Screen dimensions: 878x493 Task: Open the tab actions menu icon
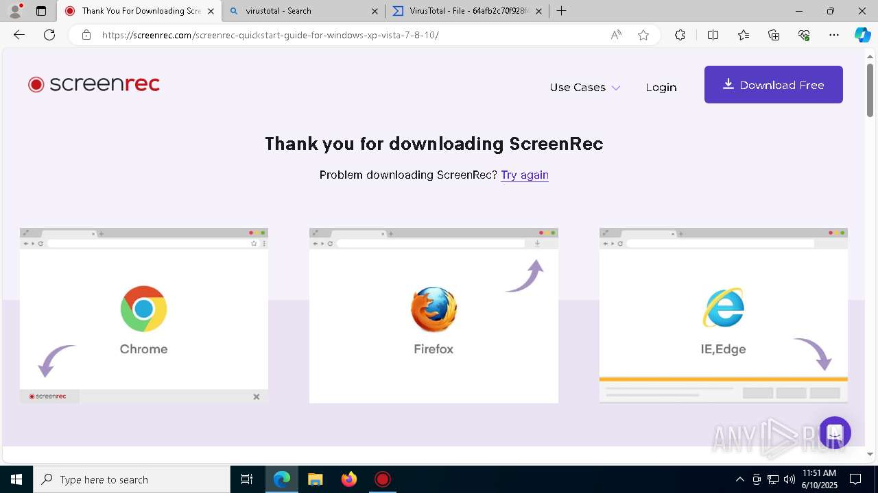click(x=41, y=11)
